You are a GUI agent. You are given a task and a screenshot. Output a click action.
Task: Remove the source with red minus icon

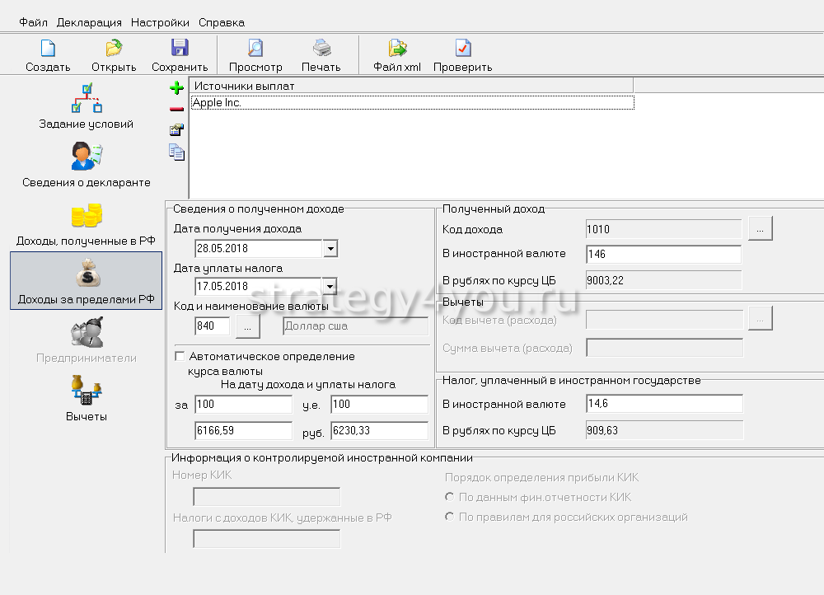(176, 109)
